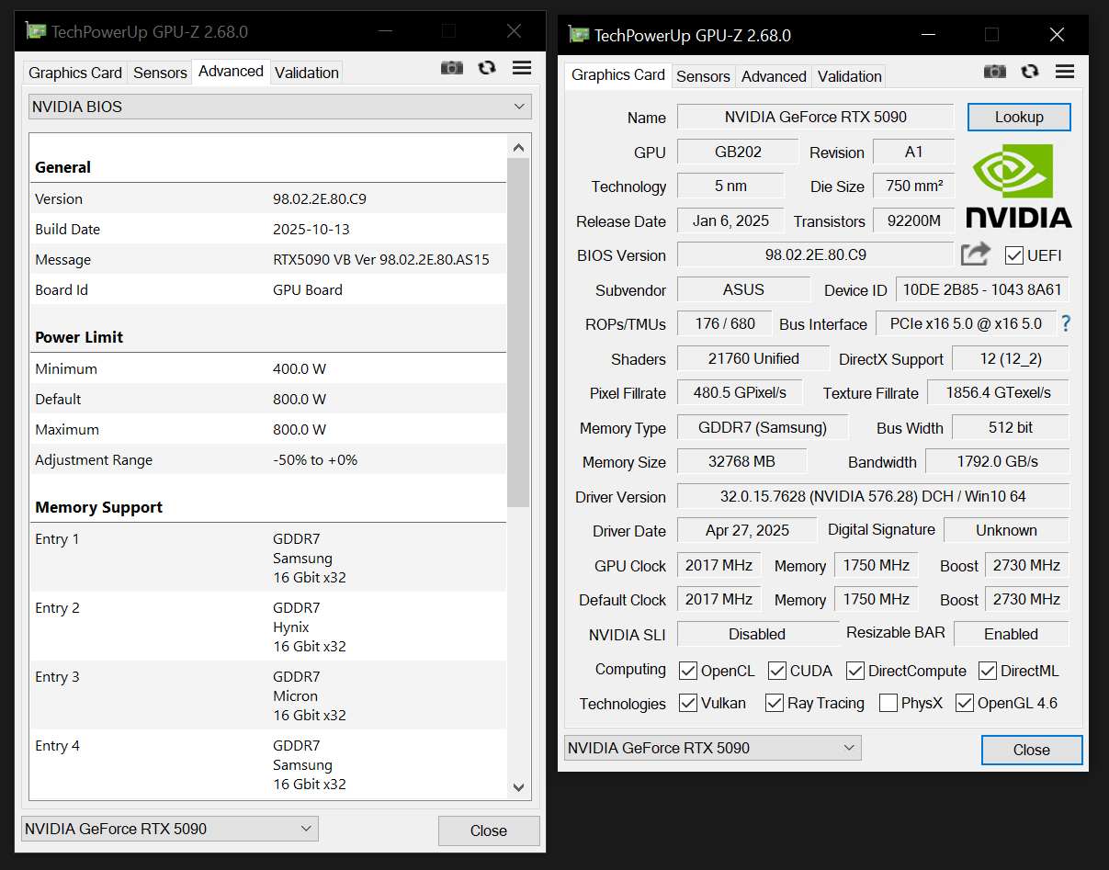Open the NVIDIA BIOS dropdown

tap(279, 107)
